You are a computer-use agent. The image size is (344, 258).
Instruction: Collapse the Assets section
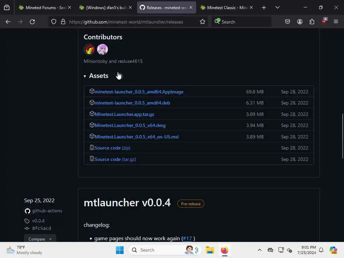click(x=96, y=76)
